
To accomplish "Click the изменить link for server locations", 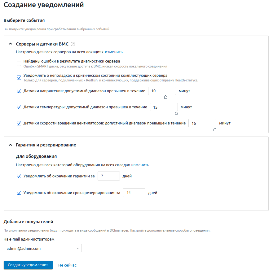I will pyautogui.click(x=114, y=52).
